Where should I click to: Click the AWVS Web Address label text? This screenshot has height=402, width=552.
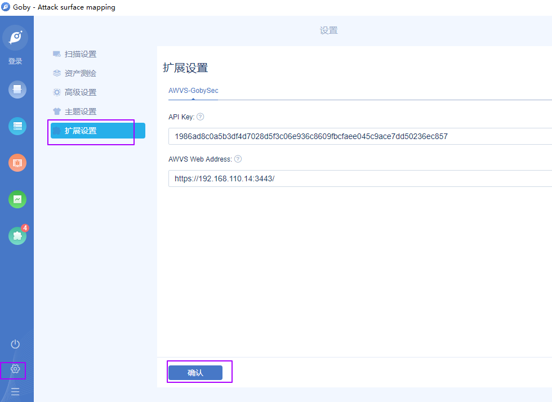point(200,159)
